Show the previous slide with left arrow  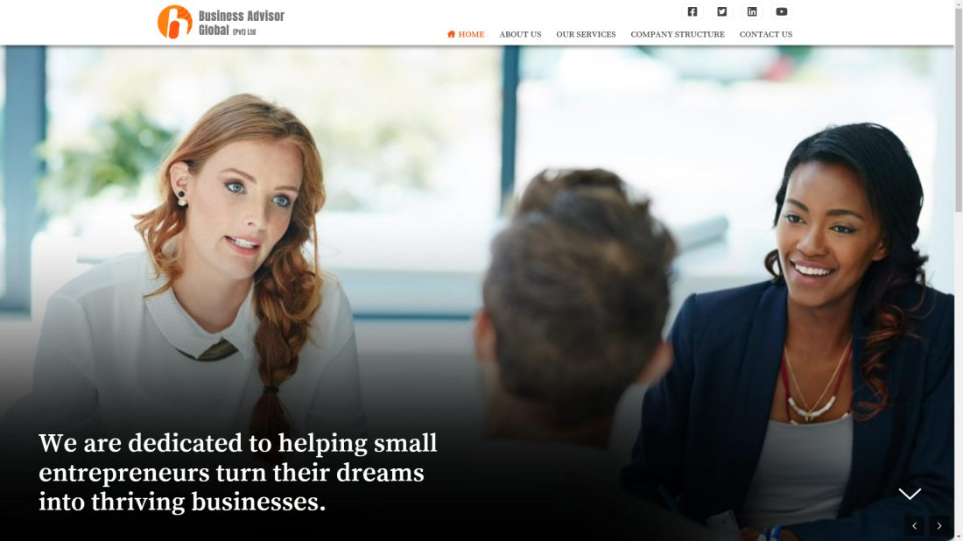[914, 525]
